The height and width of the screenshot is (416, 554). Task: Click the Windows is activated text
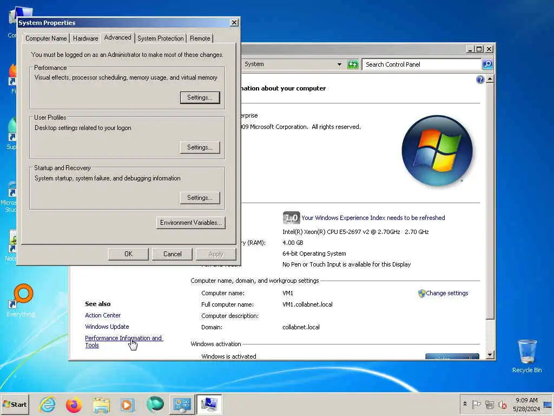point(229,356)
